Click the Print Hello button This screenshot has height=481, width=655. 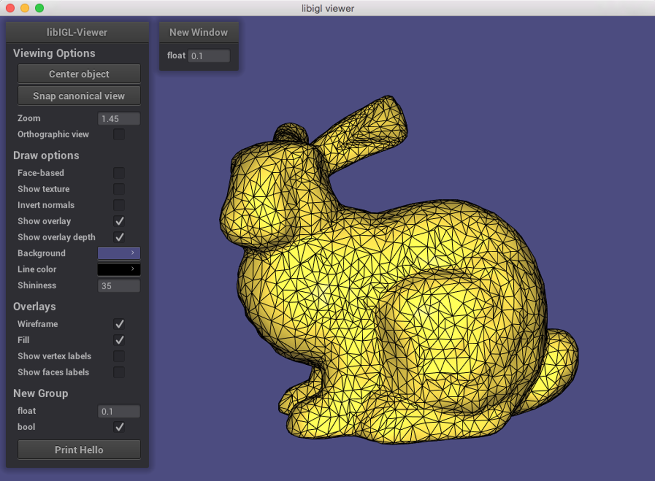[x=79, y=450]
